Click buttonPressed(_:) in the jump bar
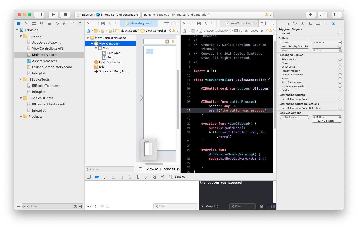 click(x=248, y=31)
